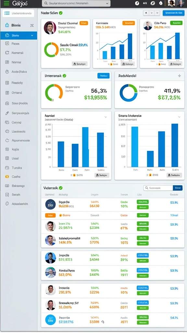Open the Binnis home icon in sidebar
Screen dimensions: 187x333
(x=7, y=25)
